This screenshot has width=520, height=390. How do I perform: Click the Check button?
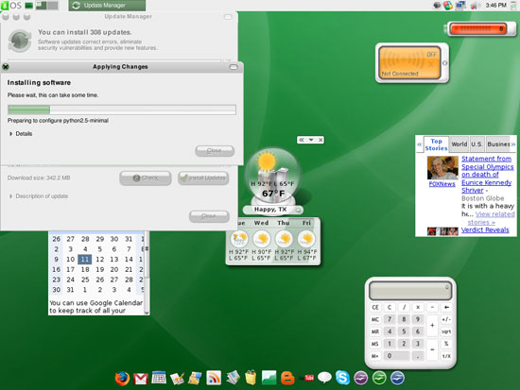pos(146,178)
